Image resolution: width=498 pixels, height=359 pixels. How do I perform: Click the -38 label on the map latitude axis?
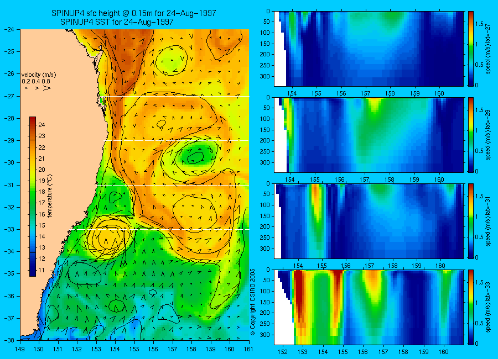pyautogui.click(x=10, y=340)
